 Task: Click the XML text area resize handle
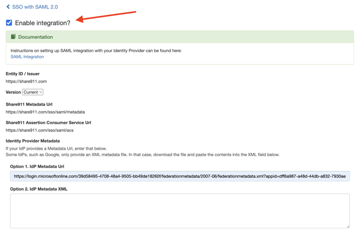348,226
